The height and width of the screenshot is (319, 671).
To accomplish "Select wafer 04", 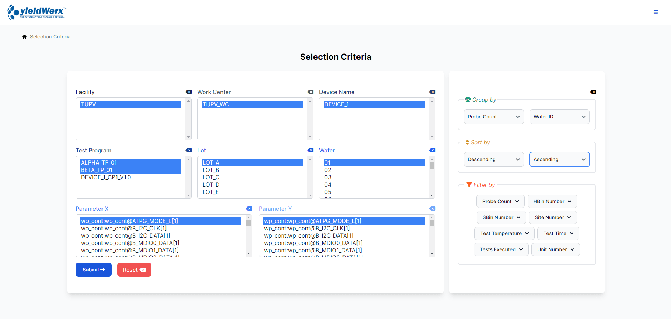I will [x=374, y=184].
